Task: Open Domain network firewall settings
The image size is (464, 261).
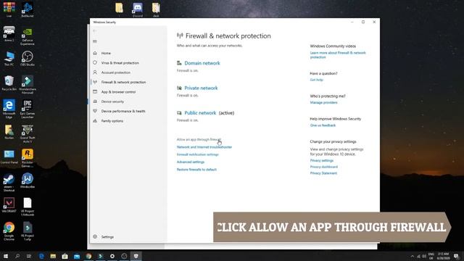Action: (202, 63)
